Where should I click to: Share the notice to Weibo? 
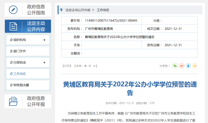[182, 66]
